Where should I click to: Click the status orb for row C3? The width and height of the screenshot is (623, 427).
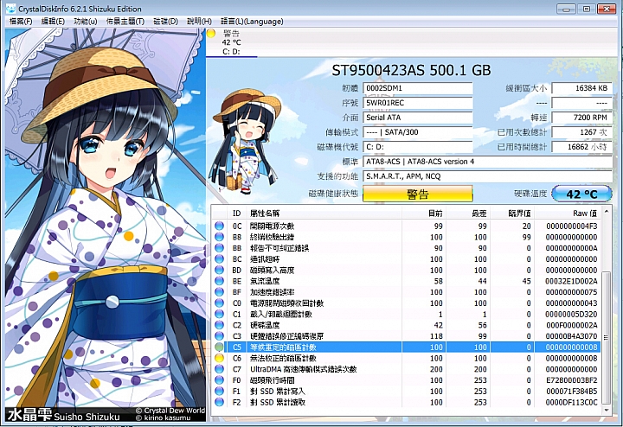(219, 335)
